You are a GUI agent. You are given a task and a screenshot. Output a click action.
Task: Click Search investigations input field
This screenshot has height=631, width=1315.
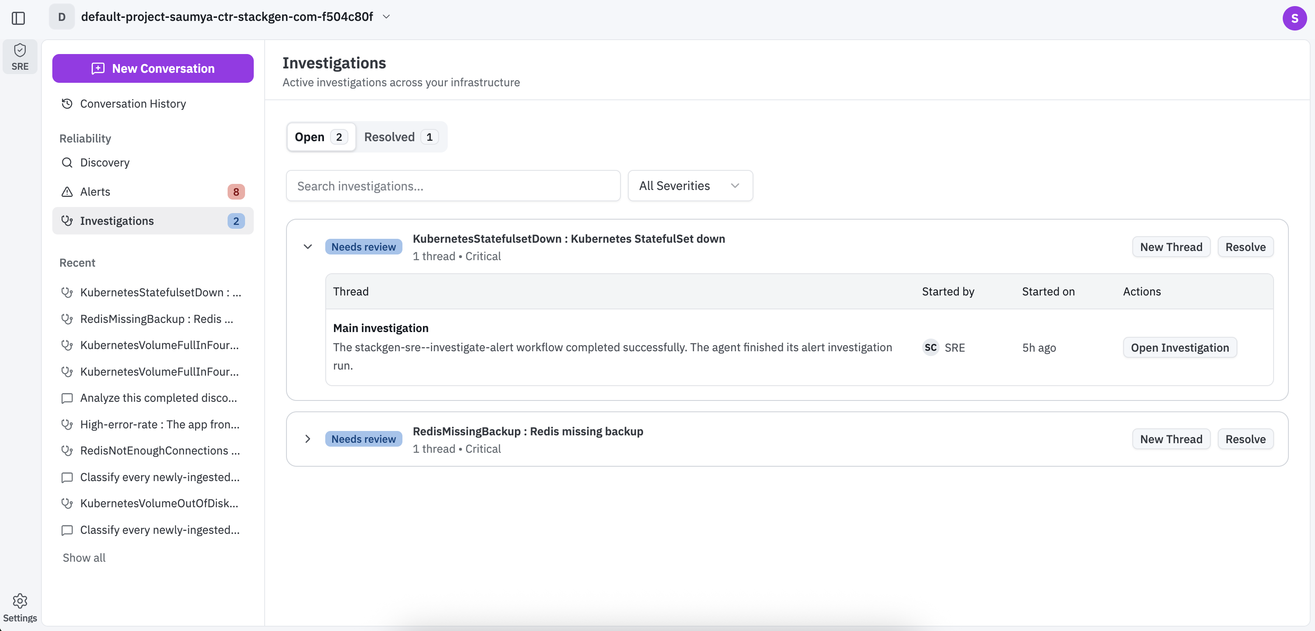tap(453, 186)
